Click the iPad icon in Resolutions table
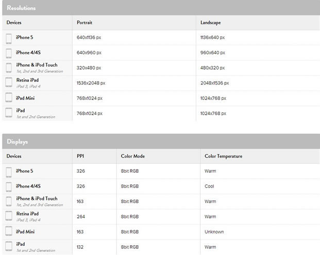 [9, 113]
